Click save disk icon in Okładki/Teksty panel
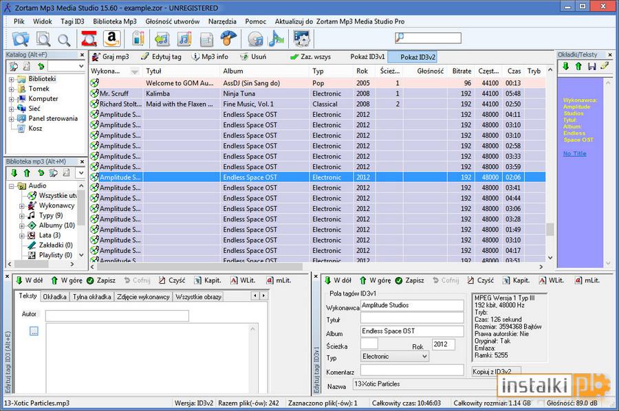The width and height of the screenshot is (619, 411). 591,66
